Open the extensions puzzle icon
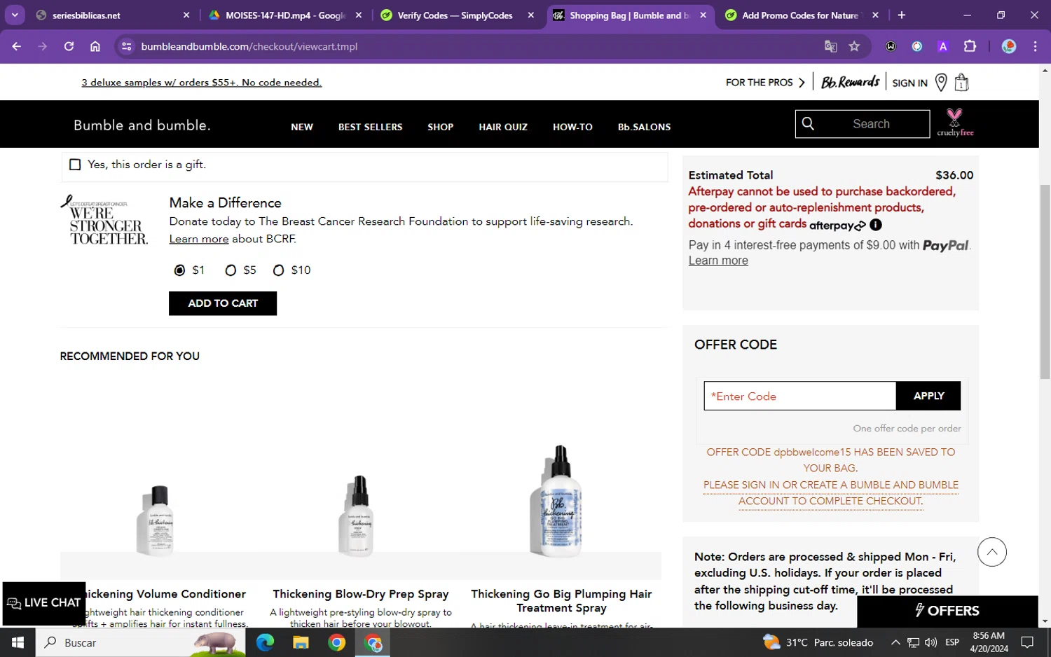Screen dimensions: 1051x657 [970, 46]
